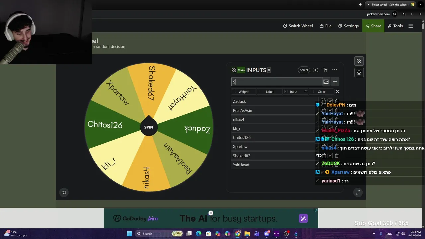Close the GoDaddy Airo ad
The image size is (425, 239).
(211, 213)
